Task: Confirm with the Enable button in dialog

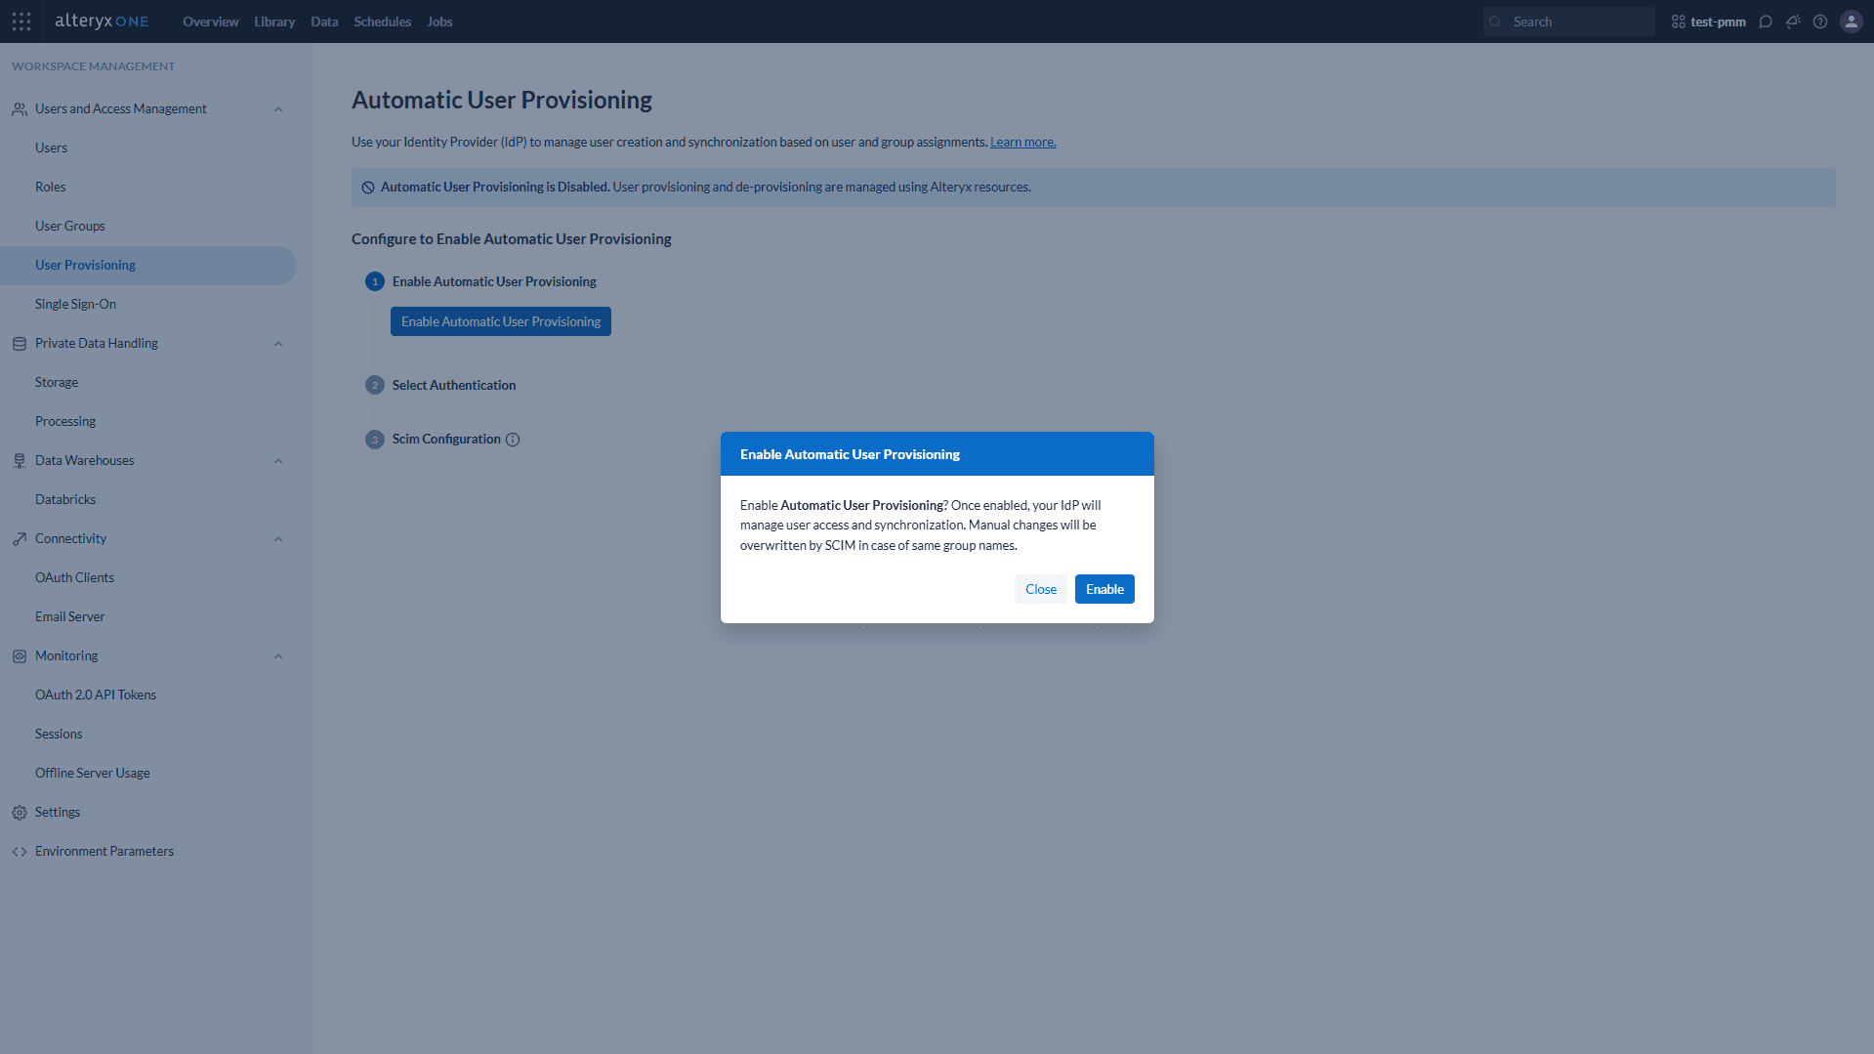Action: tap(1104, 589)
